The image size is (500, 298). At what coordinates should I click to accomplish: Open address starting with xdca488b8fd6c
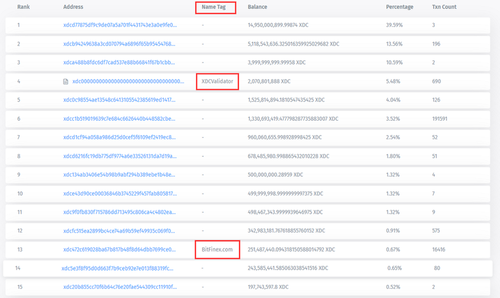coord(119,63)
